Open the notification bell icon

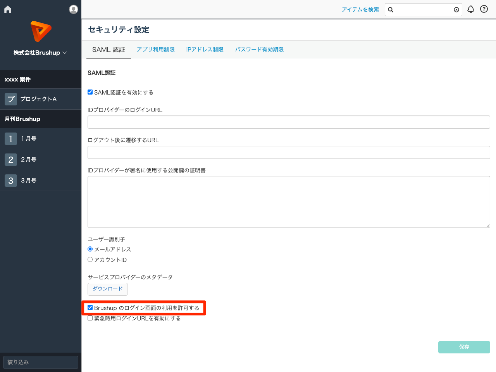coord(470,9)
